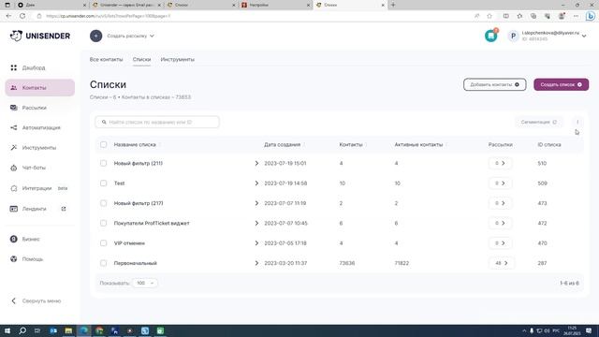Image resolution: width=599 pixels, height=337 pixels.
Task: Switch to the Настройки browser tab
Action: (x=275, y=5)
